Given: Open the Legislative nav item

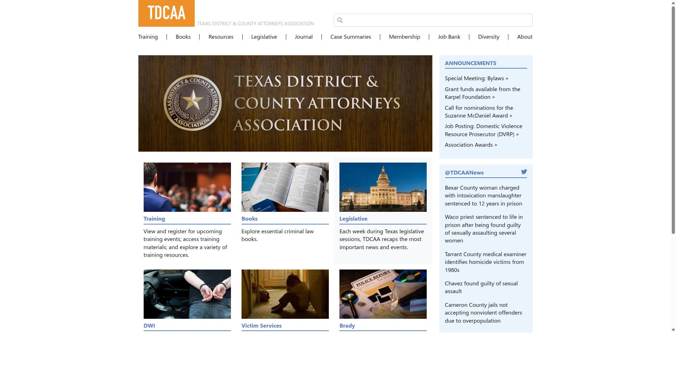Looking at the screenshot, I should [264, 37].
